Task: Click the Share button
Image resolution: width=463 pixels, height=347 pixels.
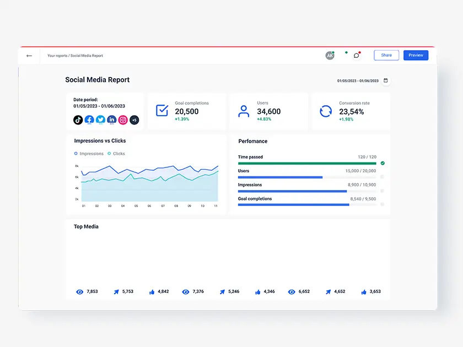Action: [x=386, y=55]
